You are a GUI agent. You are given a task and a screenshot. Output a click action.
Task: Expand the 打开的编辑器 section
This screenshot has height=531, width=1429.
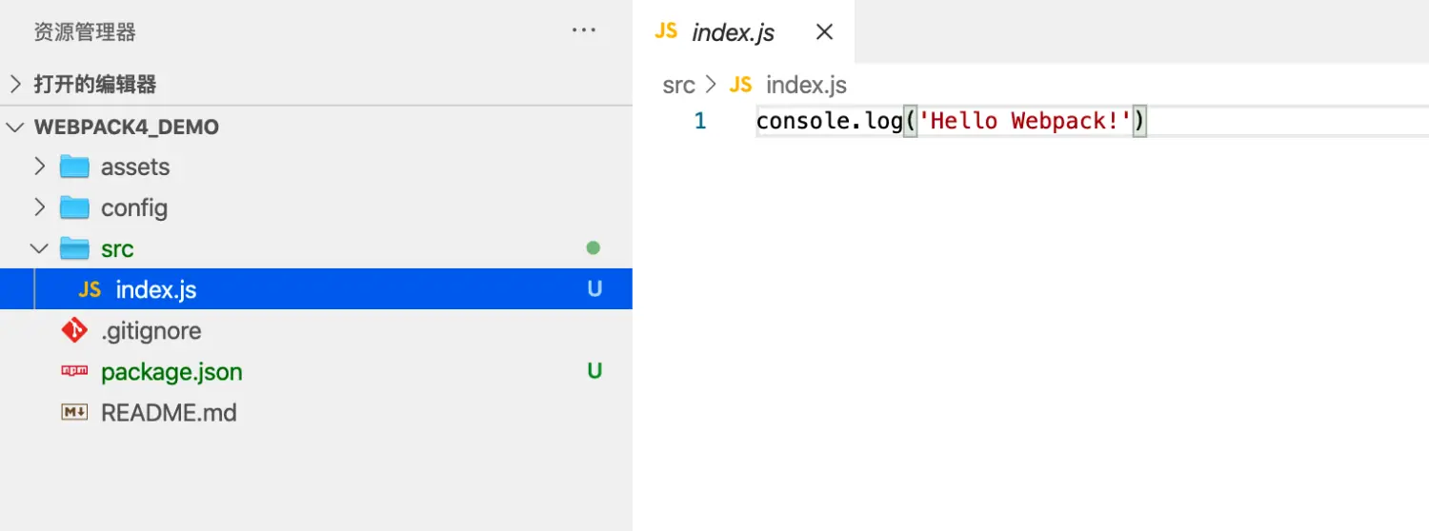(15, 84)
